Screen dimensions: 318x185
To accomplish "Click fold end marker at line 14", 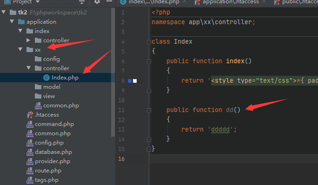I will coord(149,139).
